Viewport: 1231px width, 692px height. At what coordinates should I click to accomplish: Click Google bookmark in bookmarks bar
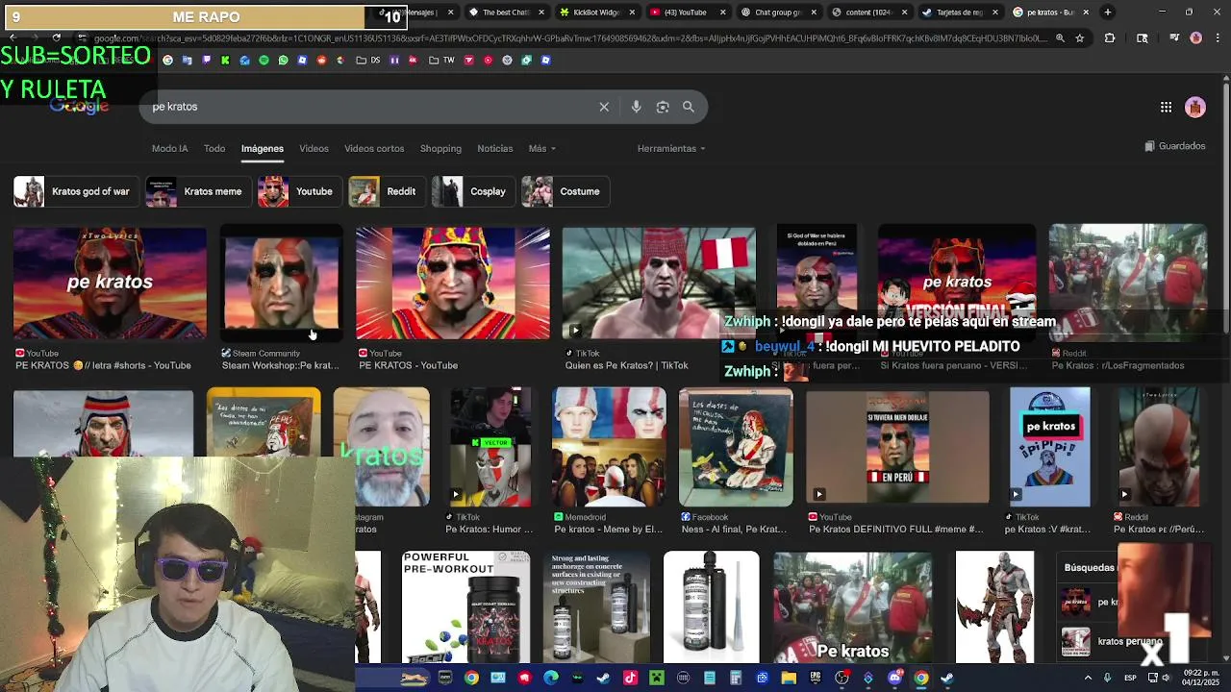pyautogui.click(x=167, y=60)
